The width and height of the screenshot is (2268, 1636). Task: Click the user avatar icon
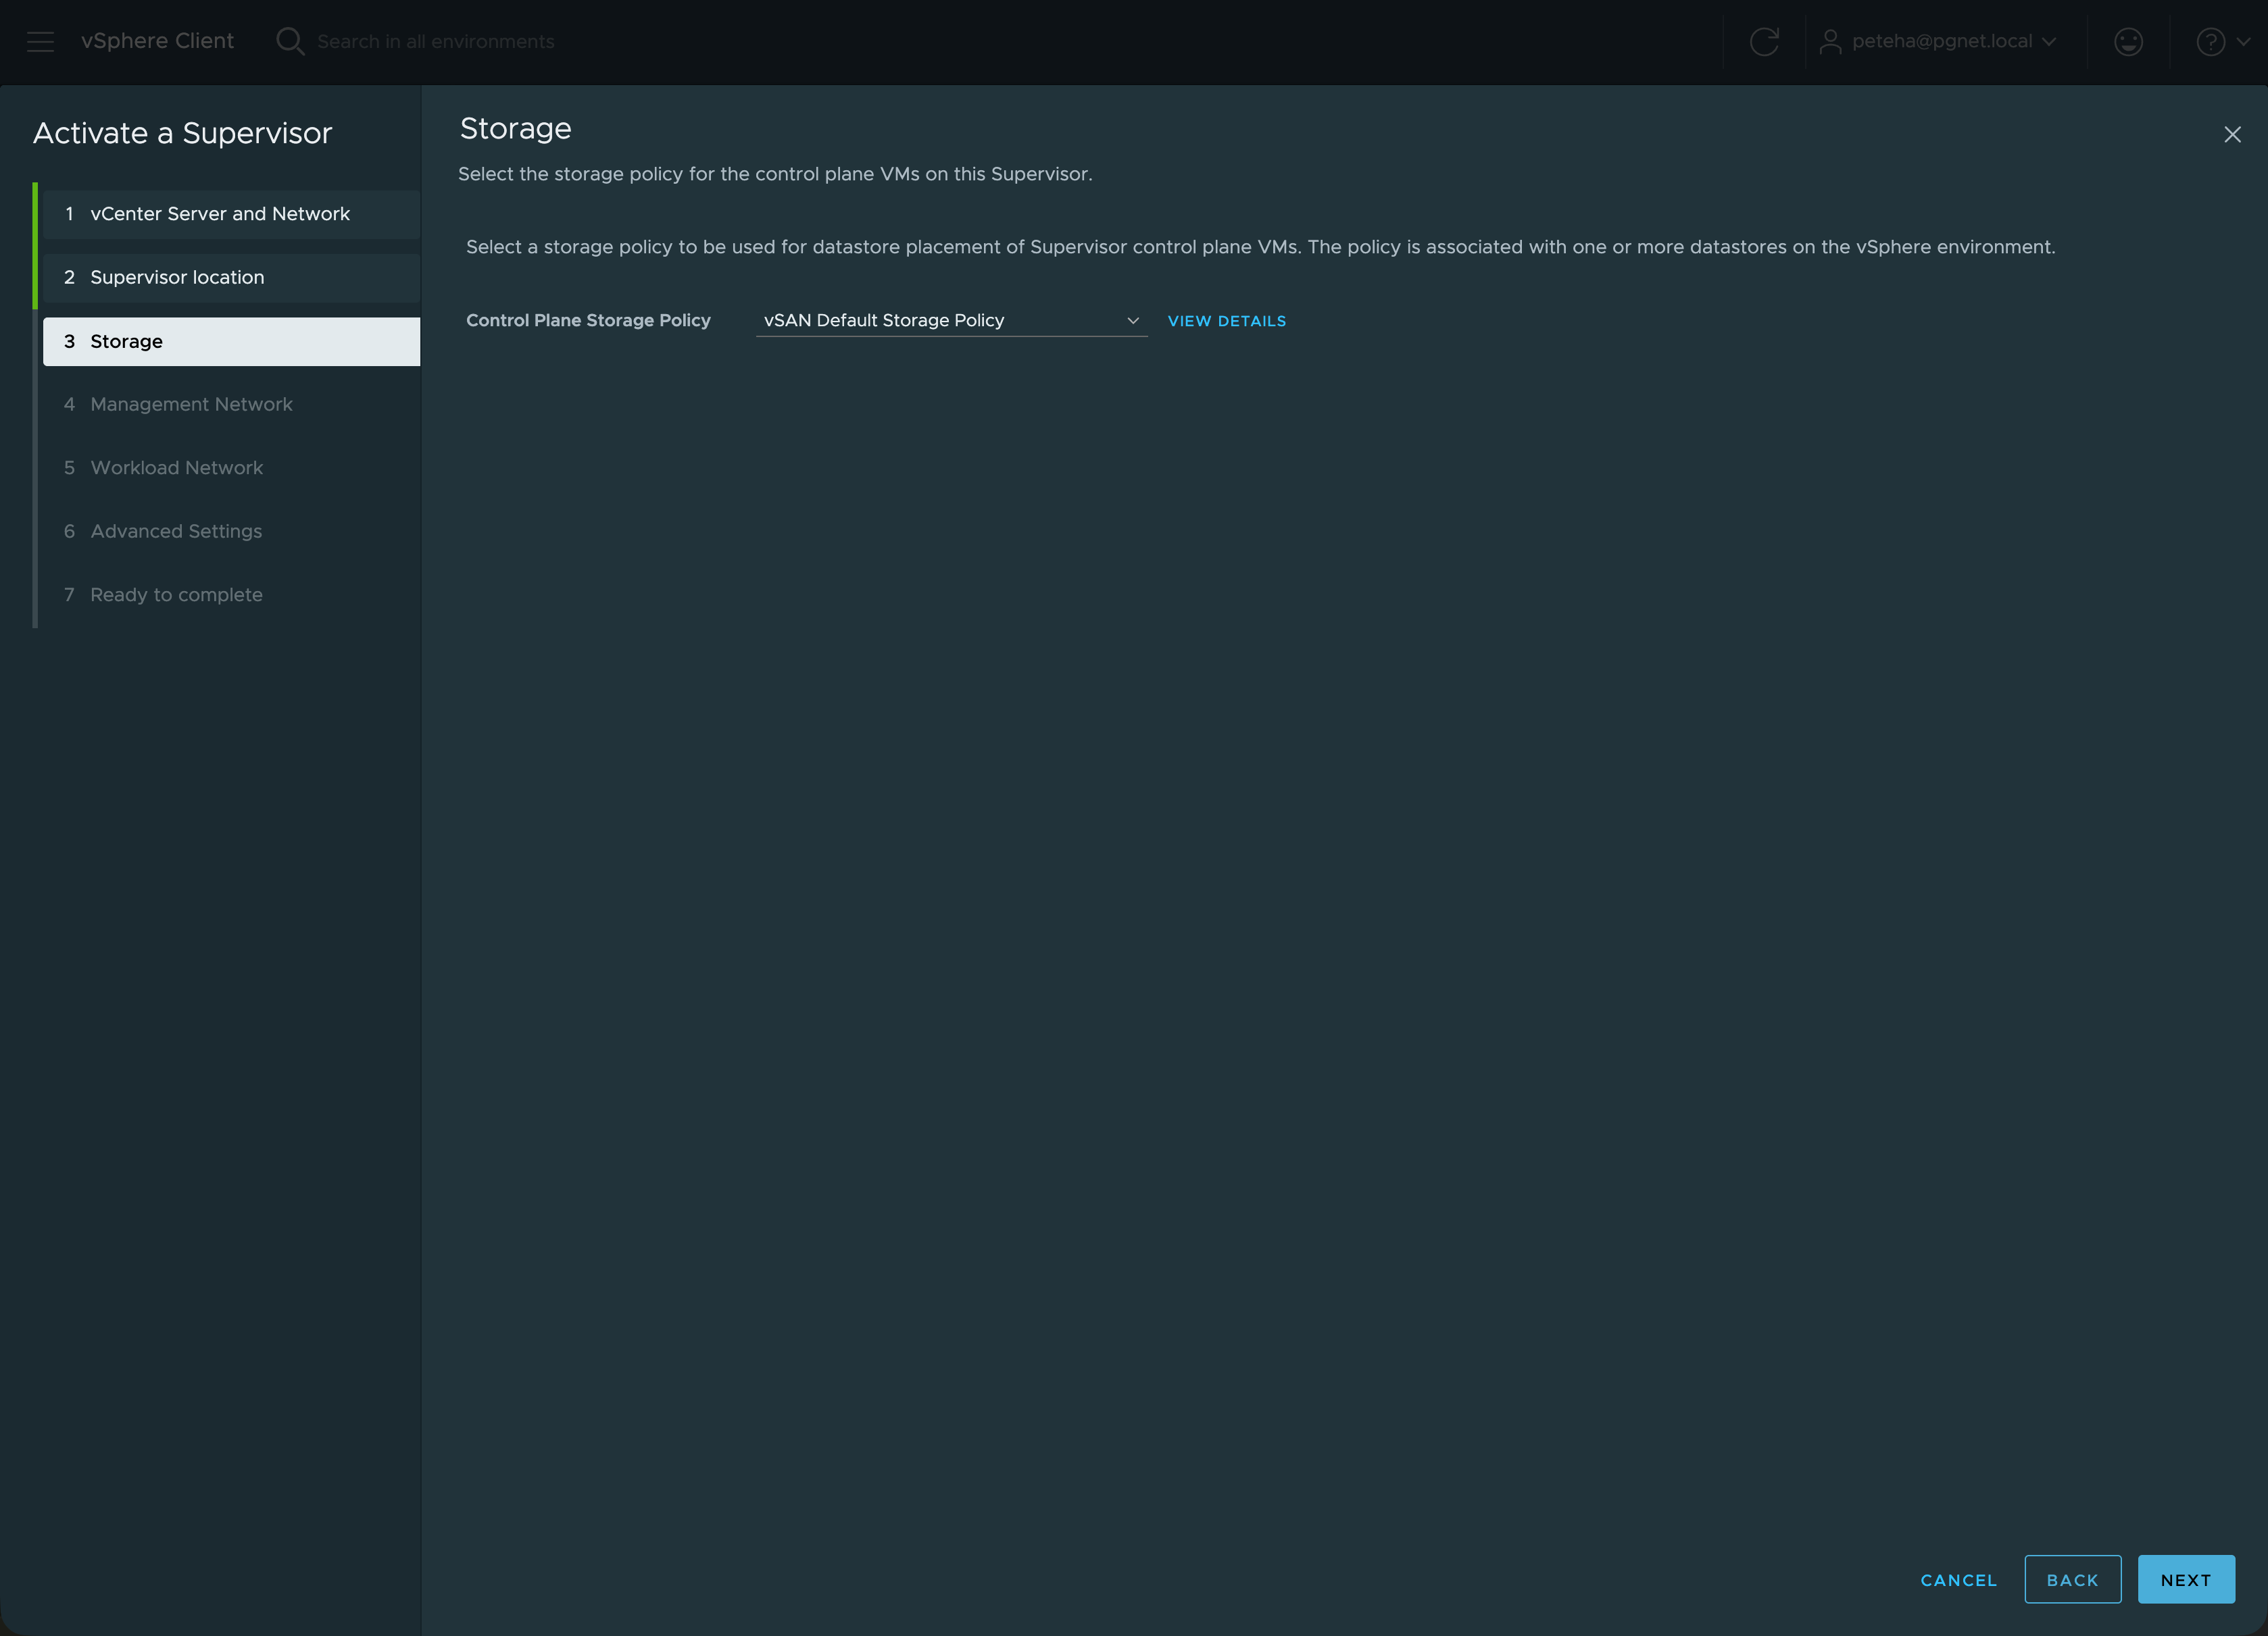1830,41
